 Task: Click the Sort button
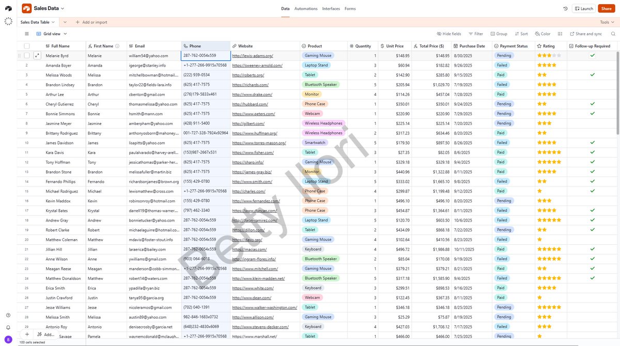click(521, 34)
